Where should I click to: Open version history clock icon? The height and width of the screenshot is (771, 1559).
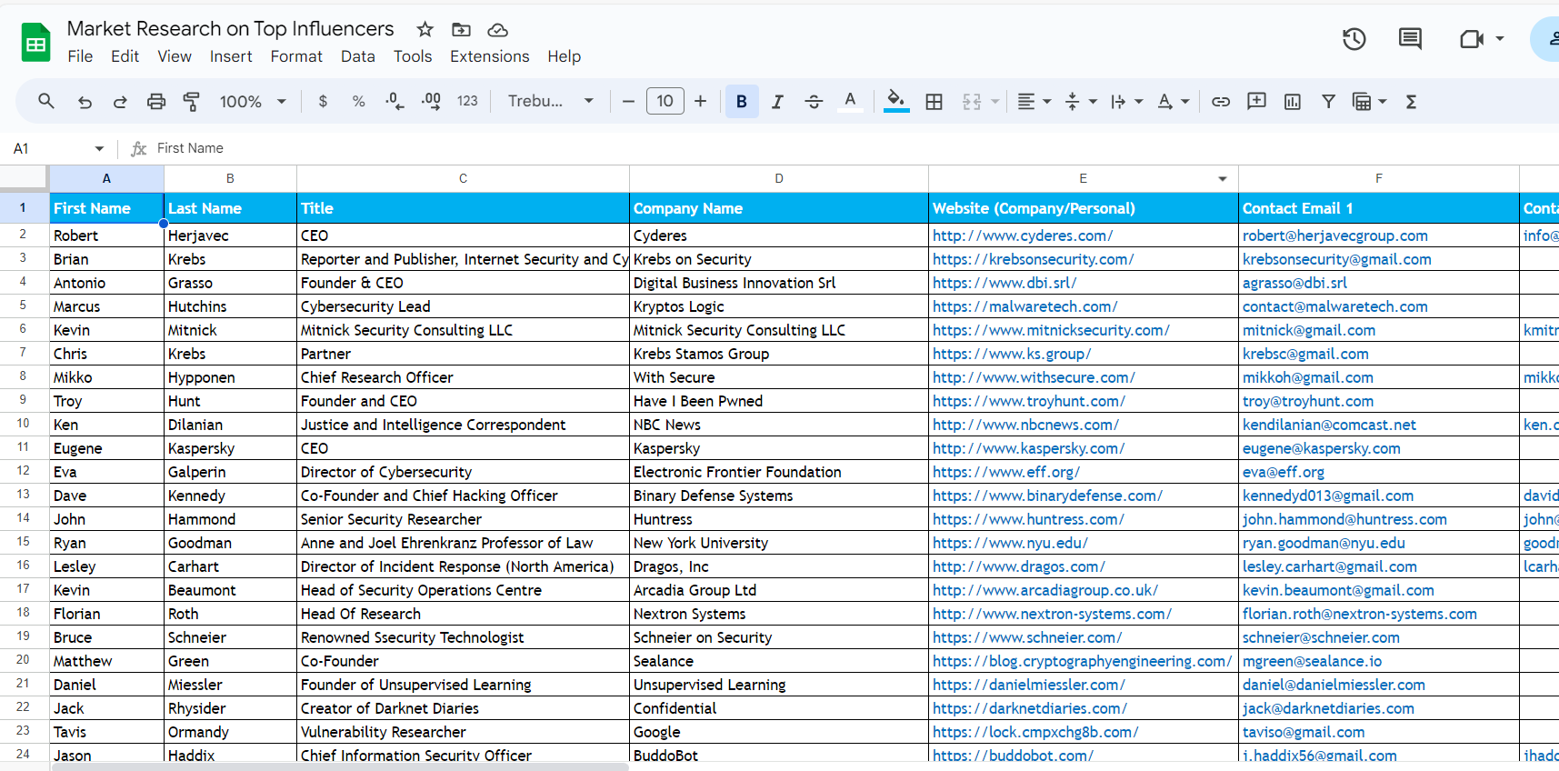click(1354, 39)
